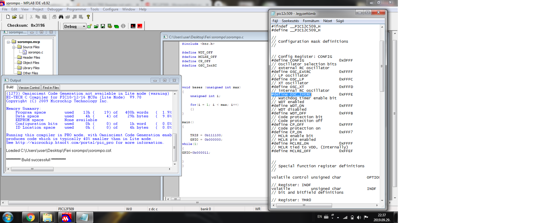Screen dimensions: 547x223
Task: Click the red Build All icon
Action: tap(140, 26)
